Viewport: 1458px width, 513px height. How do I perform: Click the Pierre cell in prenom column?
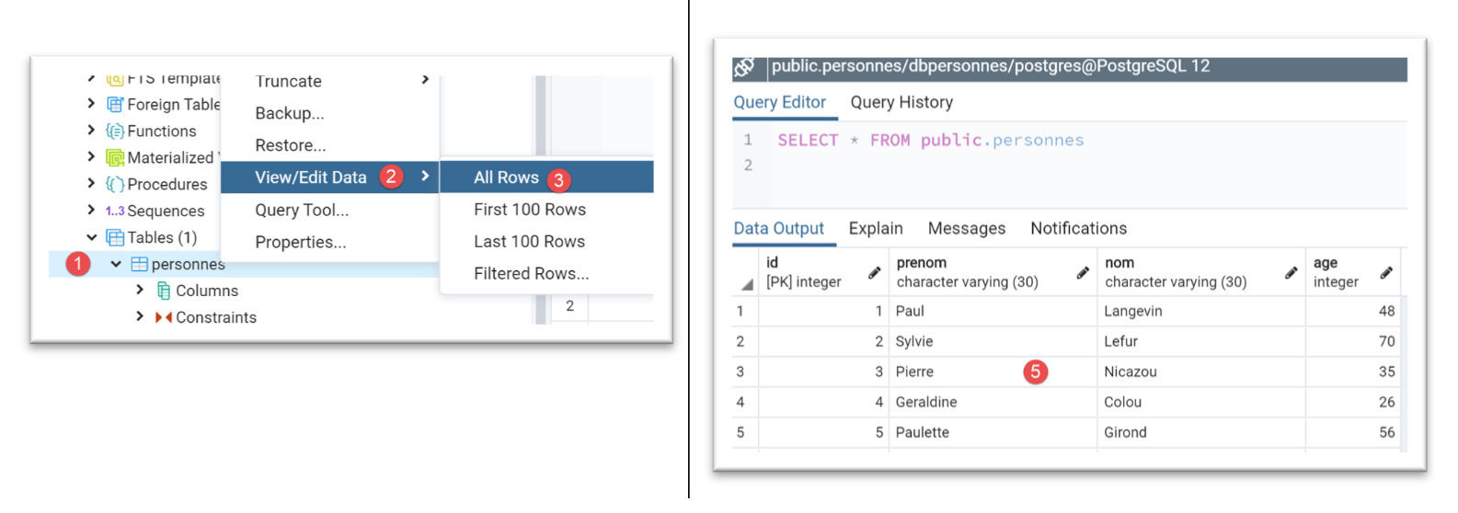(x=915, y=372)
